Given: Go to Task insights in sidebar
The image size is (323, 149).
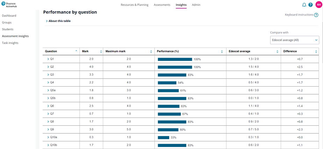Looking at the screenshot, I should (x=10, y=43).
